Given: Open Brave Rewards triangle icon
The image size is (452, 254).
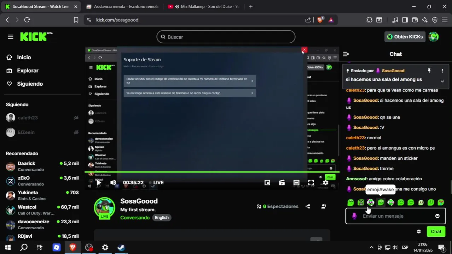Looking at the screenshot, I should [331, 20].
